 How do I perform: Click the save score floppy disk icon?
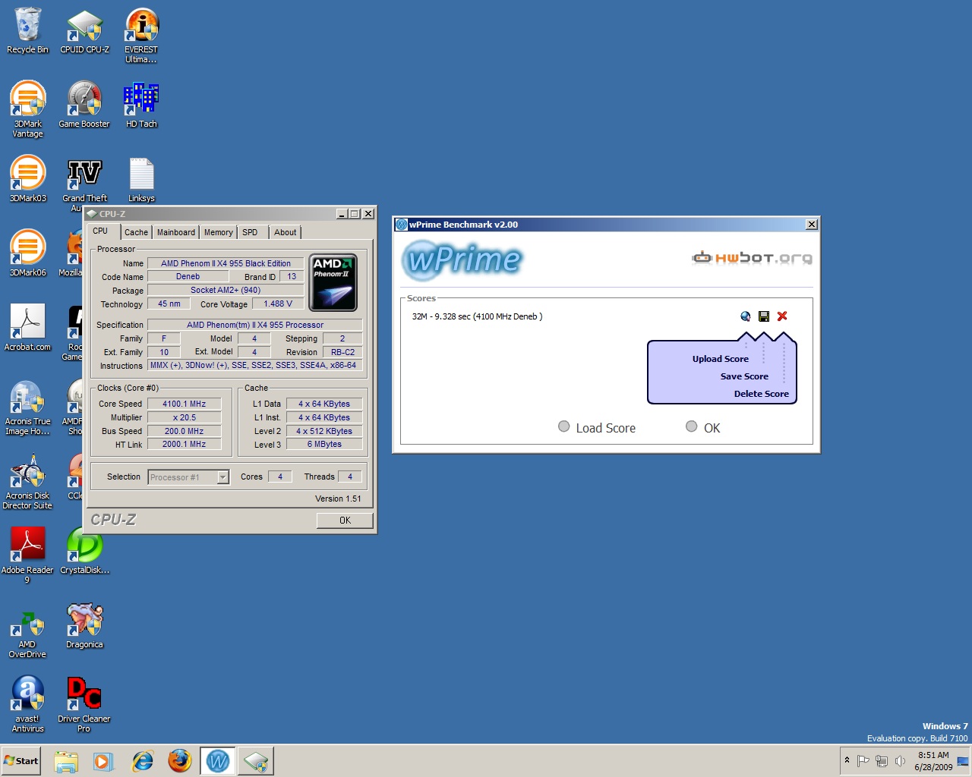[x=764, y=316]
